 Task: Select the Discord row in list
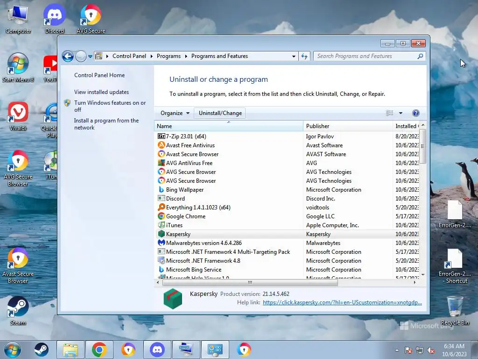(287, 198)
